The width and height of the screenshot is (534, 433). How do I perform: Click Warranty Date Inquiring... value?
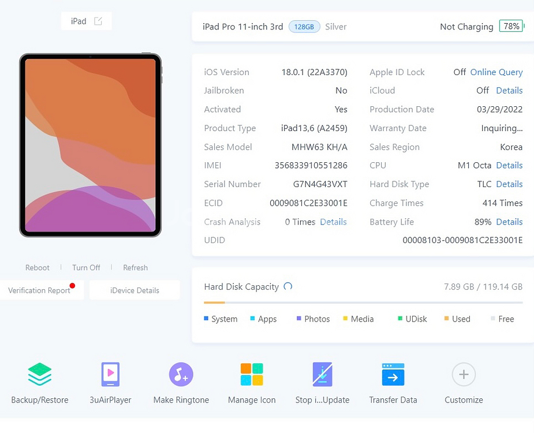pyautogui.click(x=502, y=128)
